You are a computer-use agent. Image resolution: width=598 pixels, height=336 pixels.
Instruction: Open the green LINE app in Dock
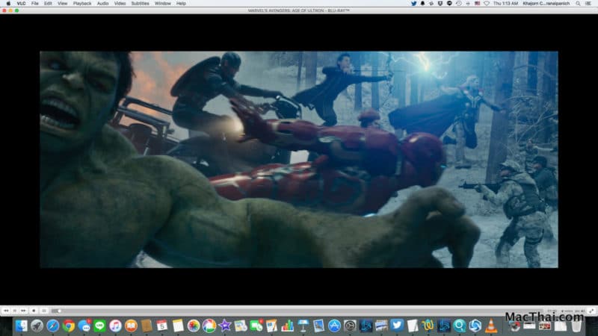click(99, 326)
